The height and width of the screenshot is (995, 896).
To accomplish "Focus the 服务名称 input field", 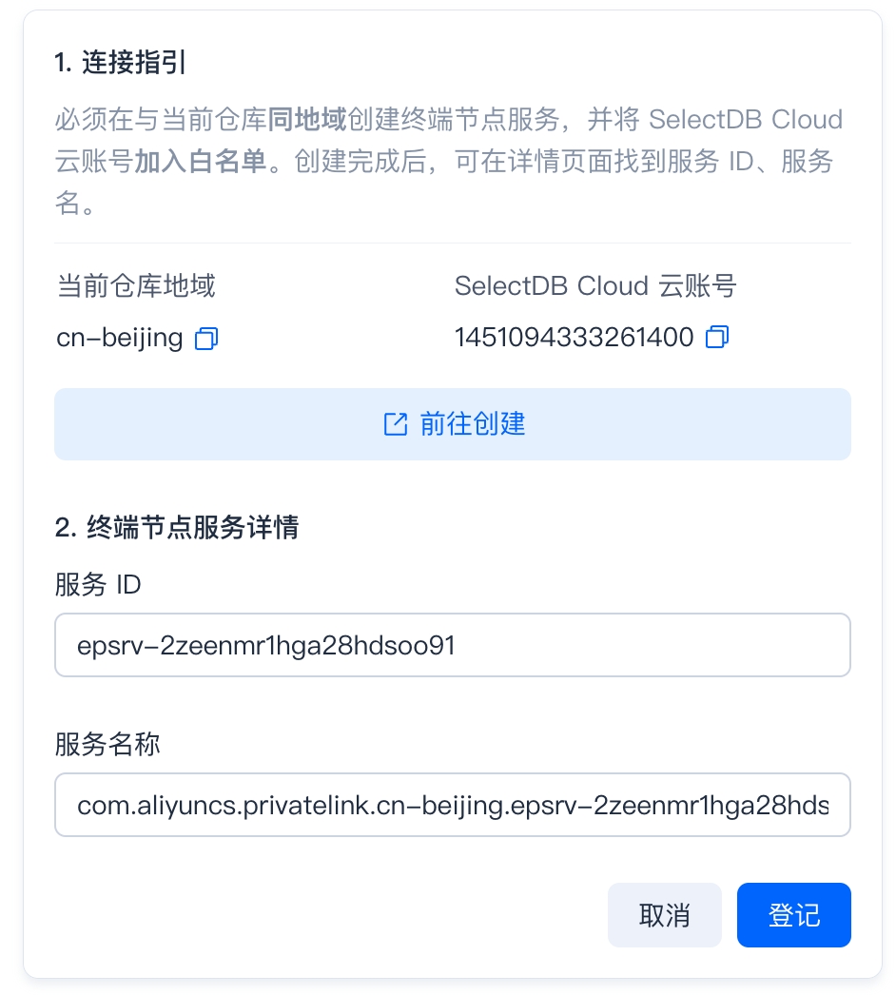I will tap(453, 805).
